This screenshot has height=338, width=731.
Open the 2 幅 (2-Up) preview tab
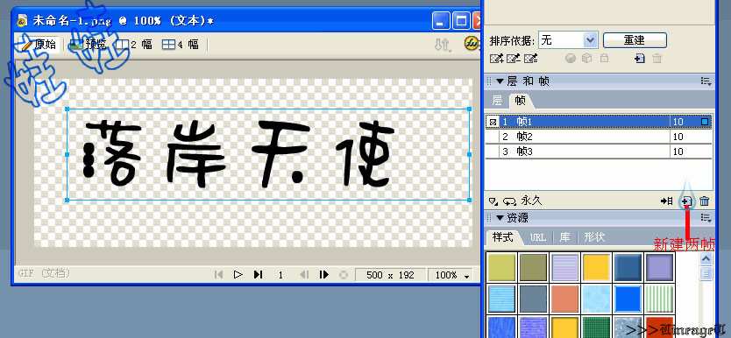(134, 45)
